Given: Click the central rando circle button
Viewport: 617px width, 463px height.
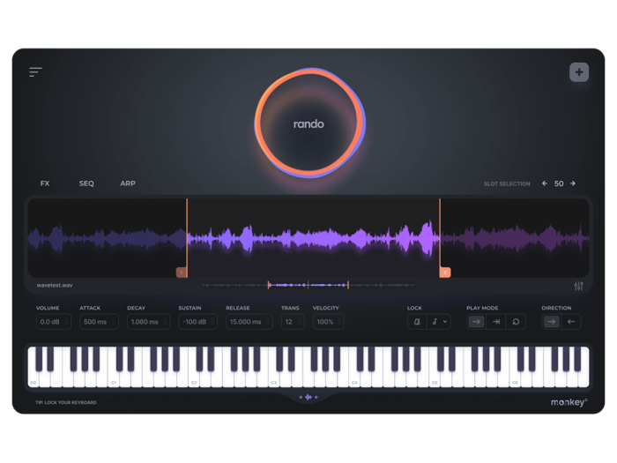Looking at the screenshot, I should pyautogui.click(x=309, y=123).
